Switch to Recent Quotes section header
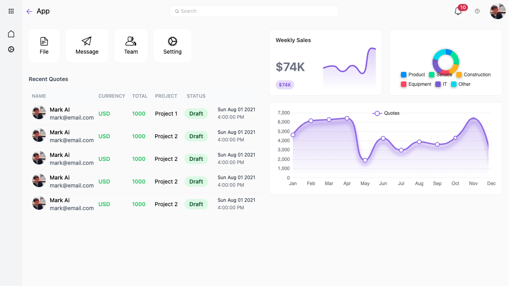 (x=48, y=79)
